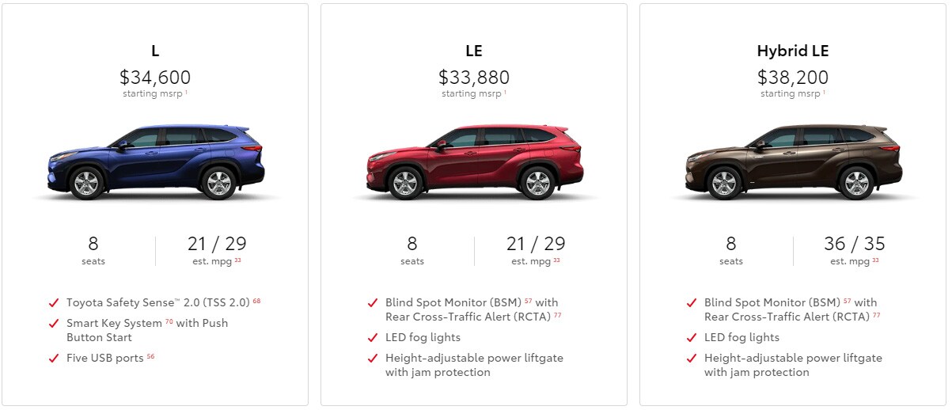This screenshot has height=410, width=952.
Task: Open RCTA footnote 77 in the LE card
Action: (558, 315)
